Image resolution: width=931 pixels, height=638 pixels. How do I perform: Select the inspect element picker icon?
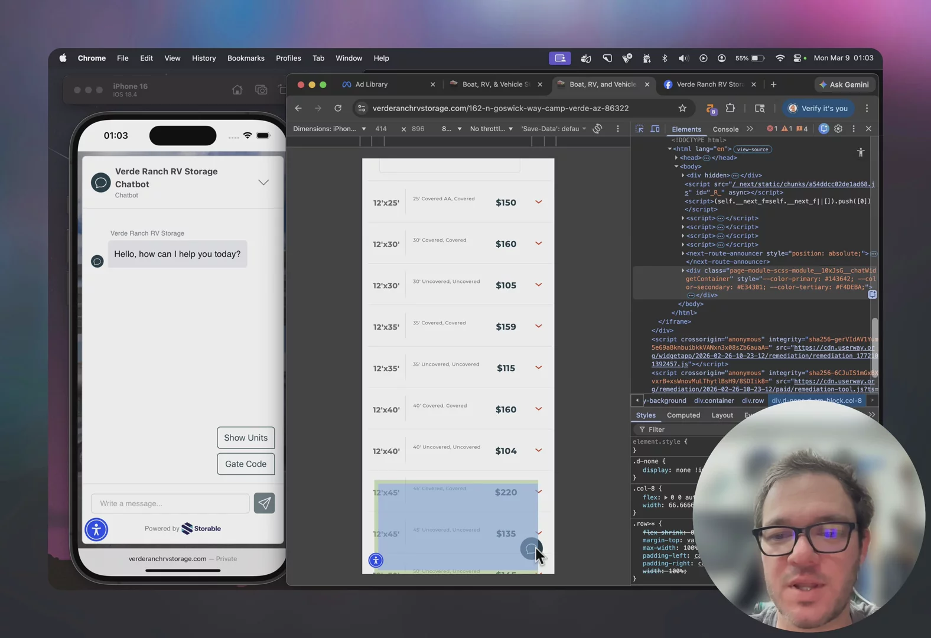point(639,129)
